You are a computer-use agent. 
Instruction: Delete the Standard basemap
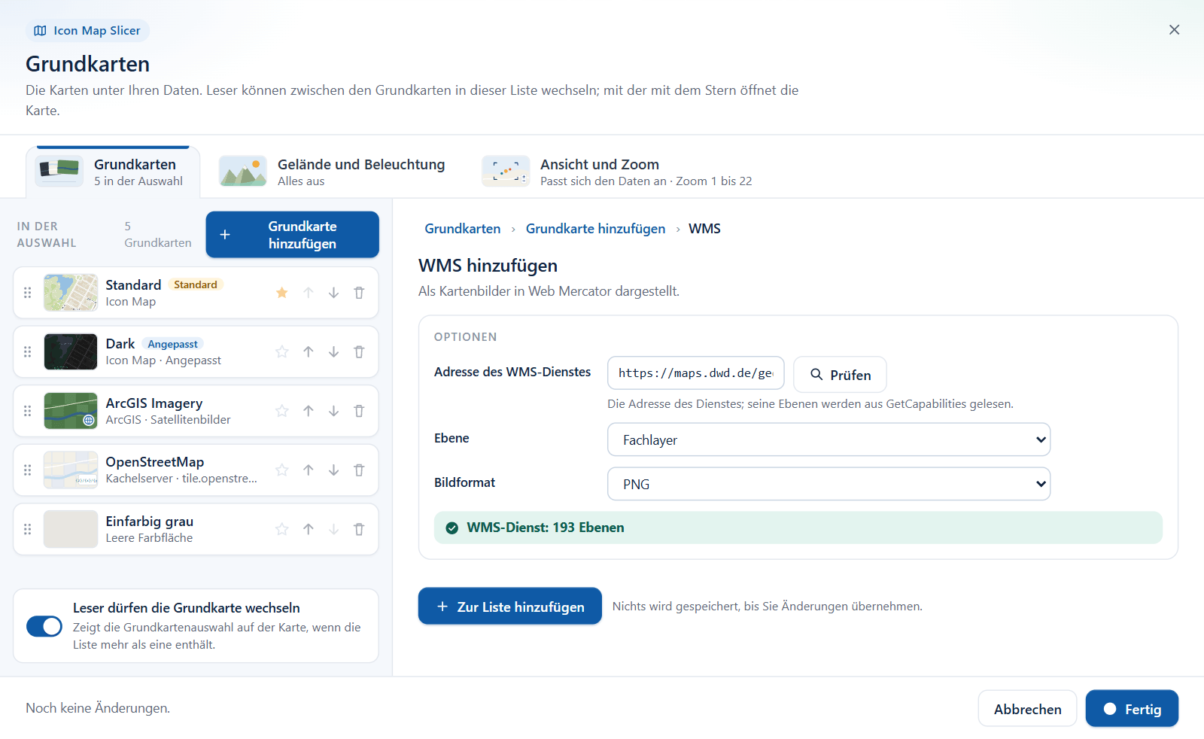coord(359,293)
